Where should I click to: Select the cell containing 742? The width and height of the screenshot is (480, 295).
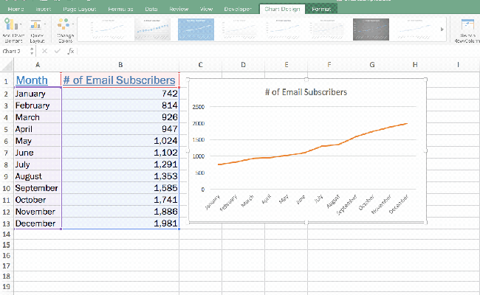click(120, 94)
